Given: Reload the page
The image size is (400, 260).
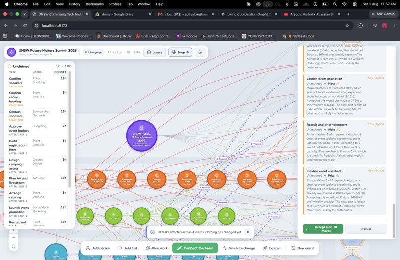Looking at the screenshot, I should click(x=25, y=25).
